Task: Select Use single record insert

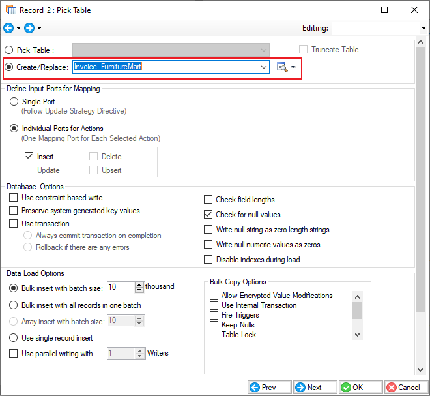Action: point(13,338)
